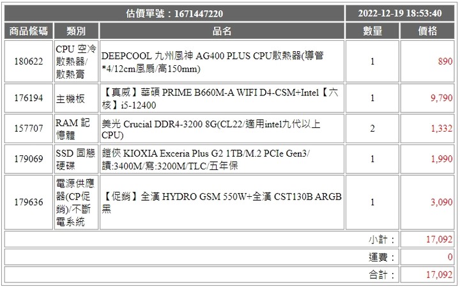Click the 數量 column header
This screenshot has width=460, height=287.
click(x=372, y=31)
